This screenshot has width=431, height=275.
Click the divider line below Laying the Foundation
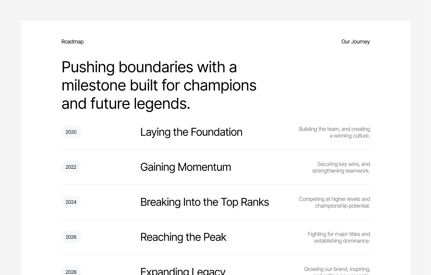[x=215, y=150]
